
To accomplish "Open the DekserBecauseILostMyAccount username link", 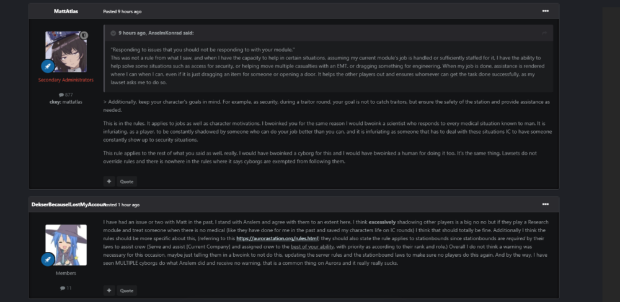I will [x=67, y=204].
